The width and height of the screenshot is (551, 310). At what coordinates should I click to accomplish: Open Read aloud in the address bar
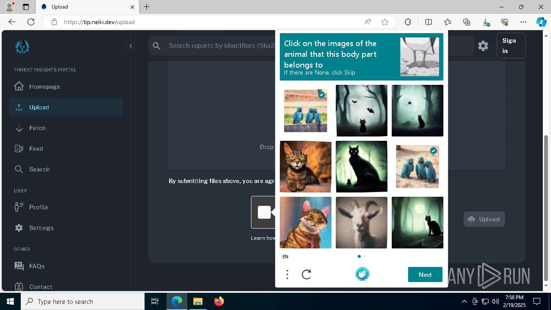point(368,22)
